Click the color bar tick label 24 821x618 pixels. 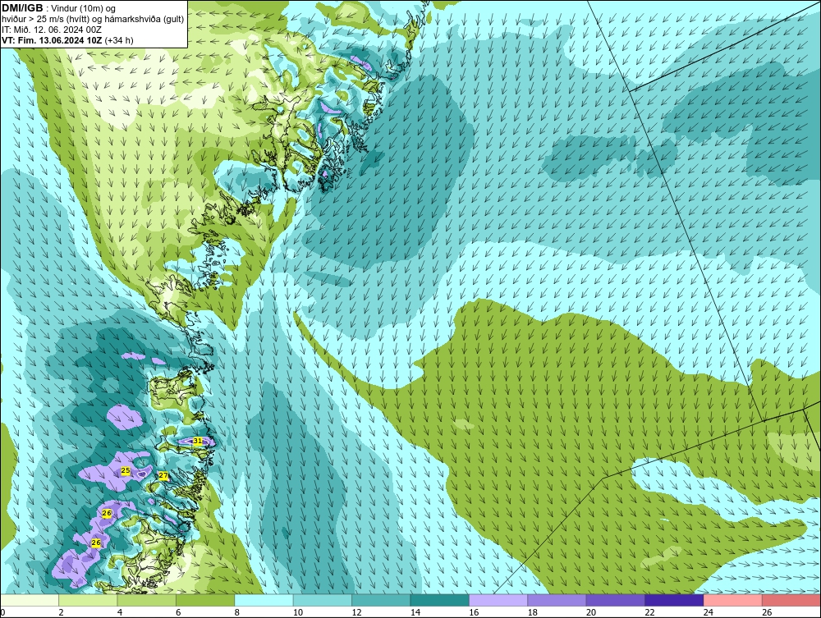(x=709, y=612)
